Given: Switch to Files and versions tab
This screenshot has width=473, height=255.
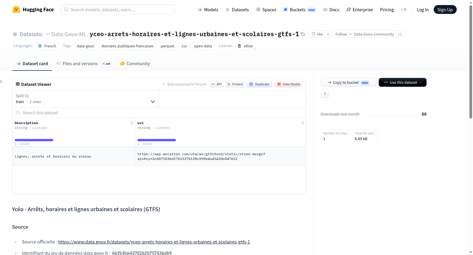Looking at the screenshot, I should 84,64.
